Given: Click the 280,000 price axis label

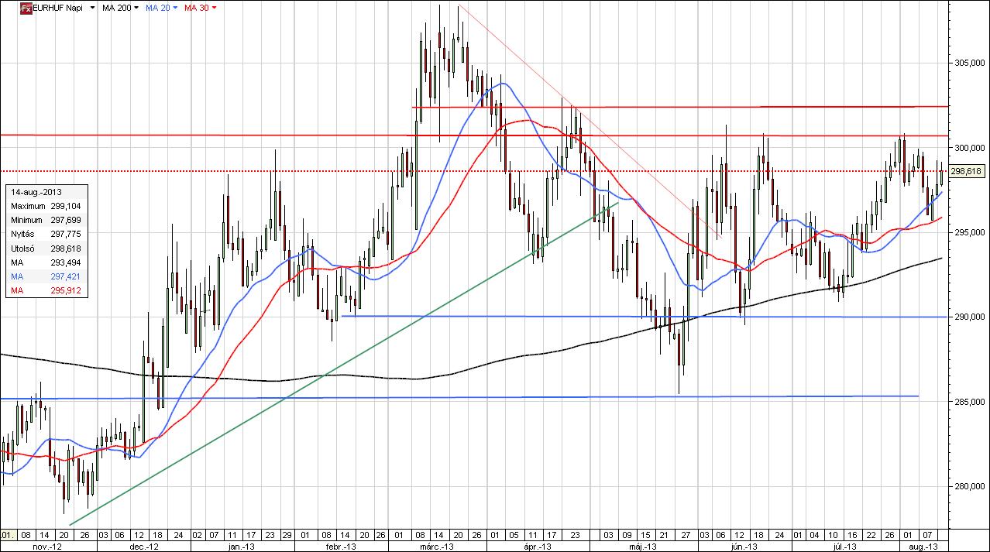Looking at the screenshot, I should (969, 486).
